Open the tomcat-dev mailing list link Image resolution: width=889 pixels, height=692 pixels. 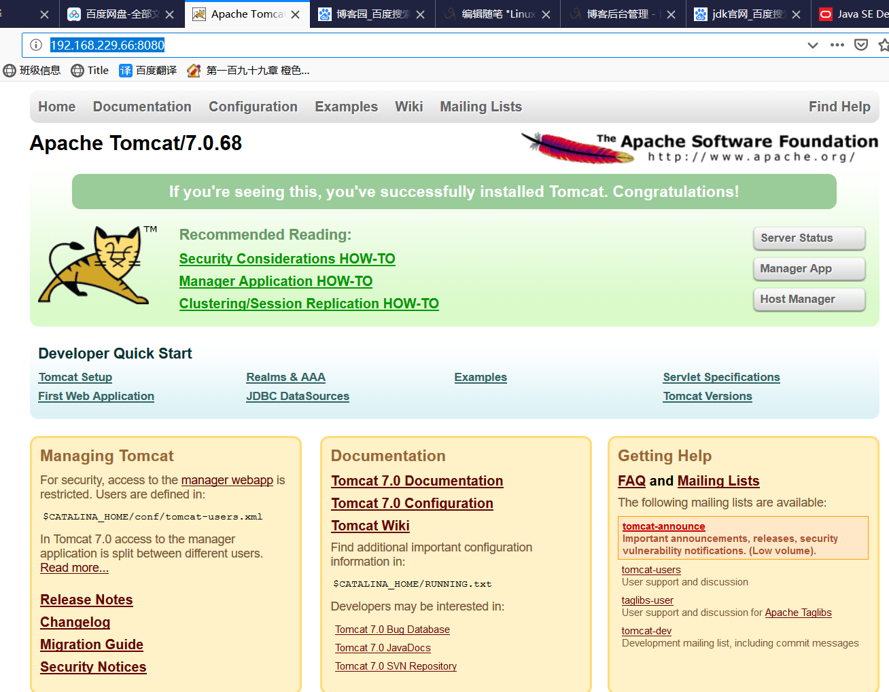(646, 631)
